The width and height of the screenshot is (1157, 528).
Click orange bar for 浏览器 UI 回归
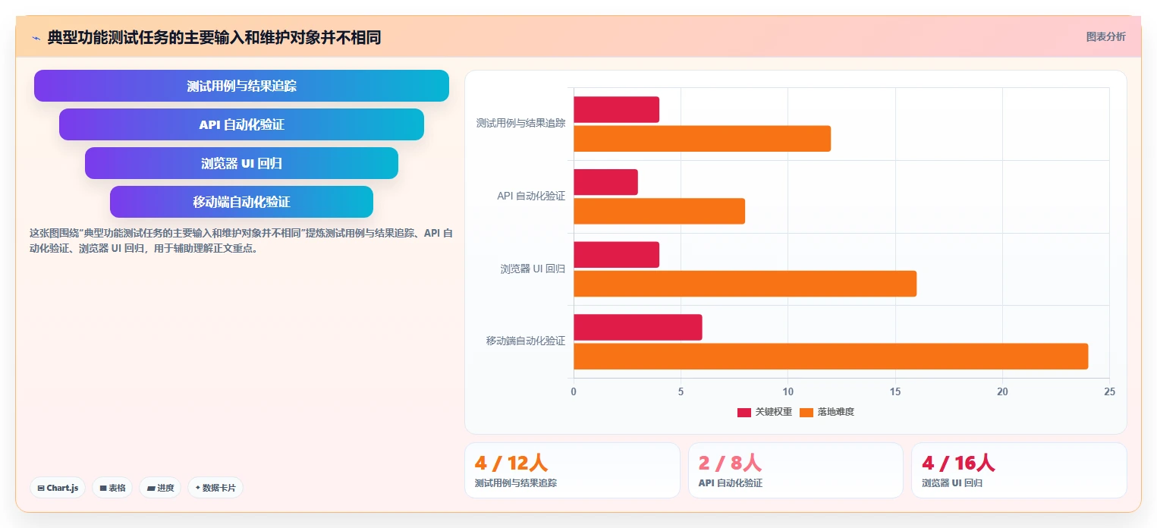[x=745, y=284]
